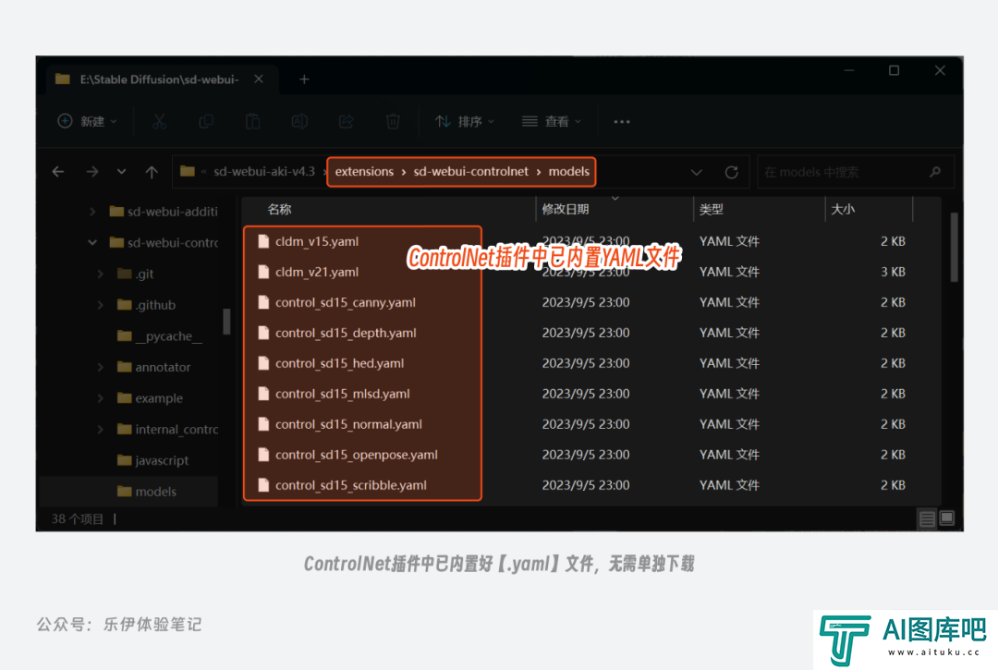Select file control_sd15_openpose.yaml

357,456
